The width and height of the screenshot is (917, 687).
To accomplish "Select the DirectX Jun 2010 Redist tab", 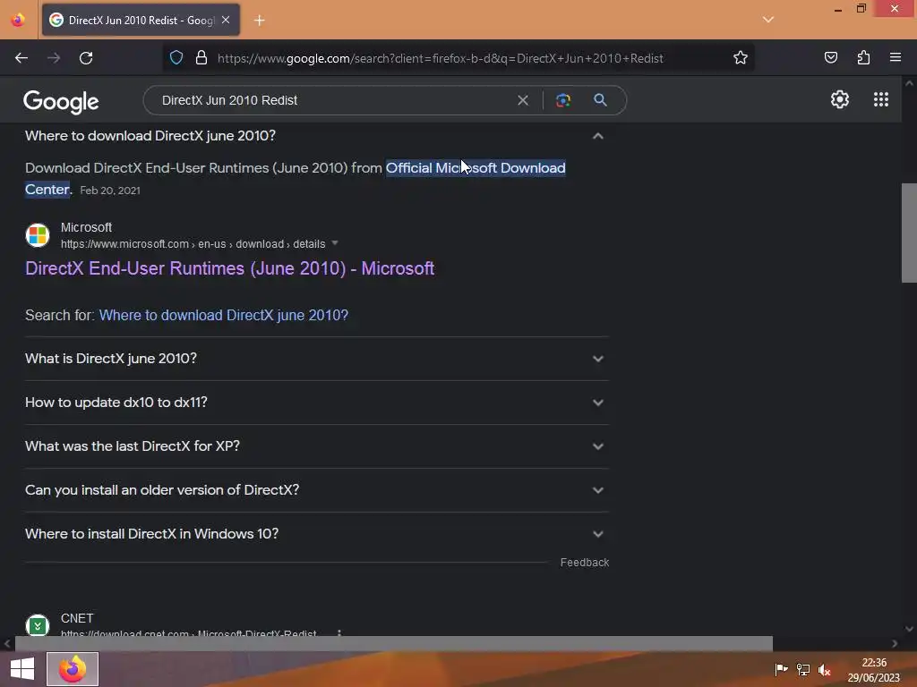I will tap(141, 20).
